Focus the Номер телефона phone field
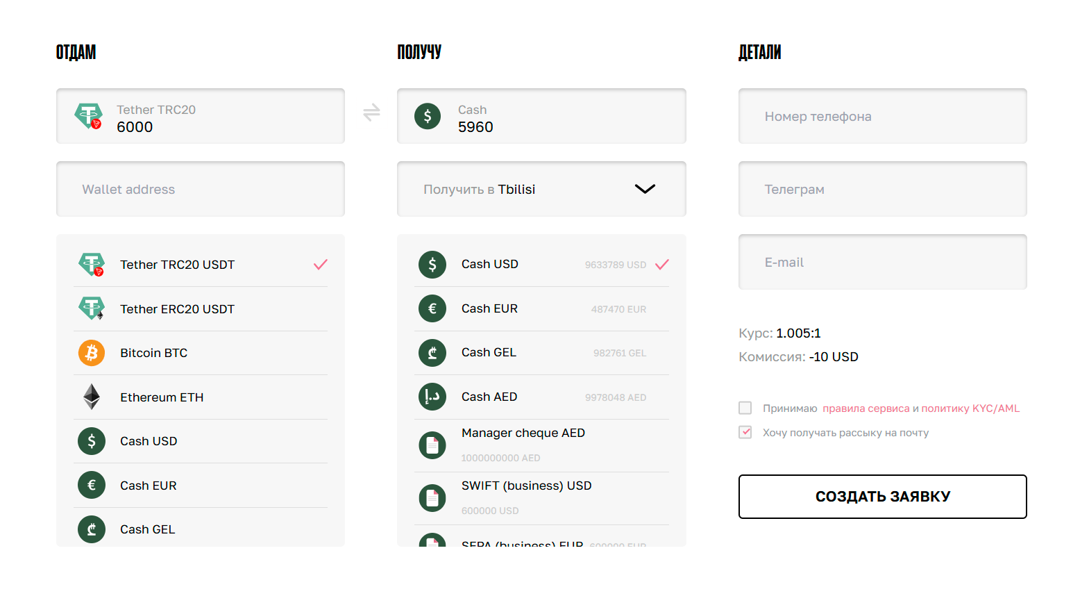Screen dimensions: 1089x612 click(882, 116)
